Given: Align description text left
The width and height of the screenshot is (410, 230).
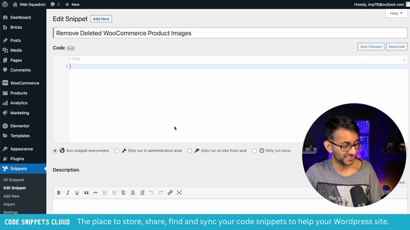Looking at the screenshot, I should point(124,193).
